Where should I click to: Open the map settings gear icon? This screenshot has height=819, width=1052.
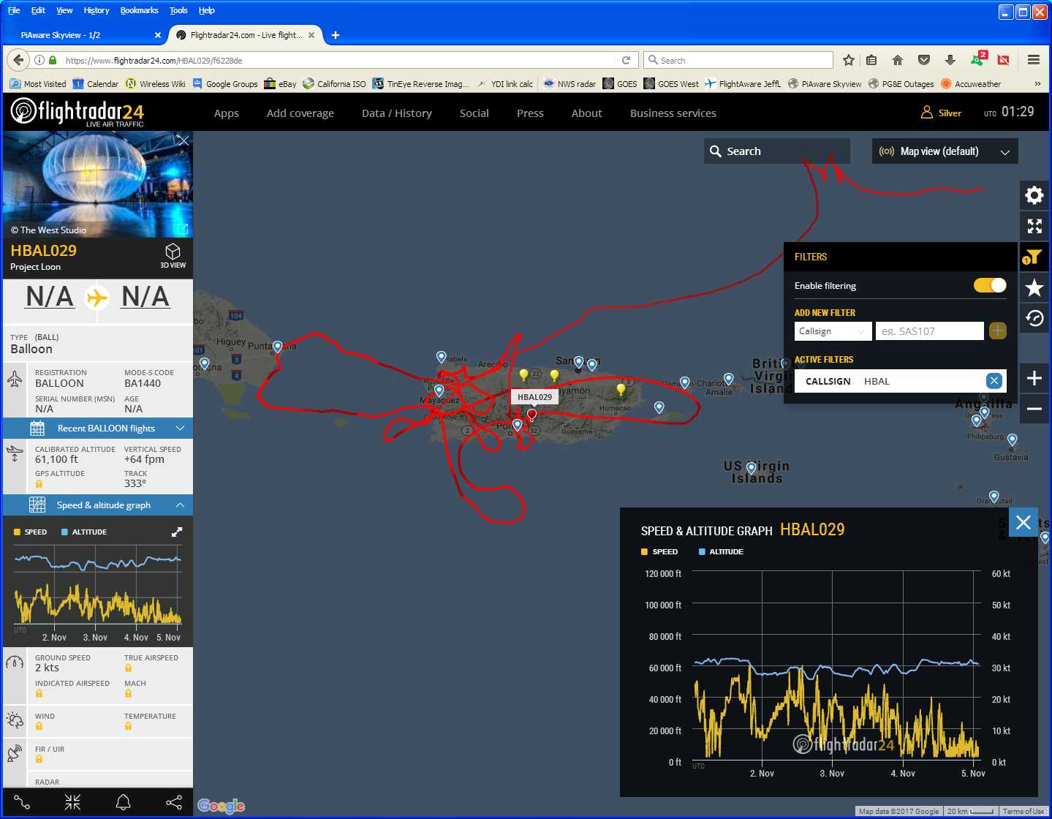click(x=1034, y=195)
